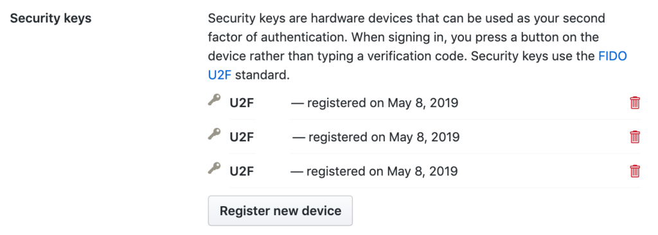Delete the first U2F security key
This screenshot has height=235, width=658.
coord(635,103)
